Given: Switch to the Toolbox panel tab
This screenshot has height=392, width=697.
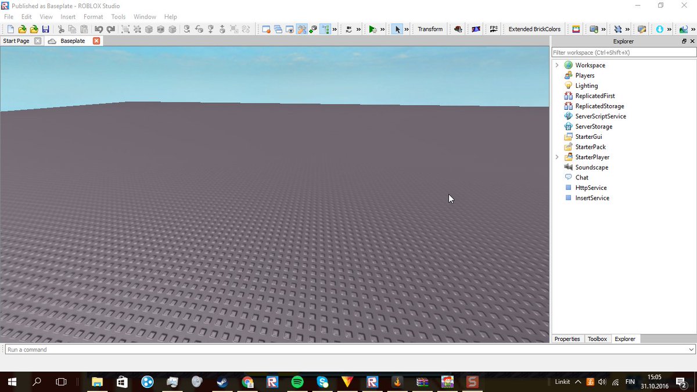Looking at the screenshot, I should [597, 339].
